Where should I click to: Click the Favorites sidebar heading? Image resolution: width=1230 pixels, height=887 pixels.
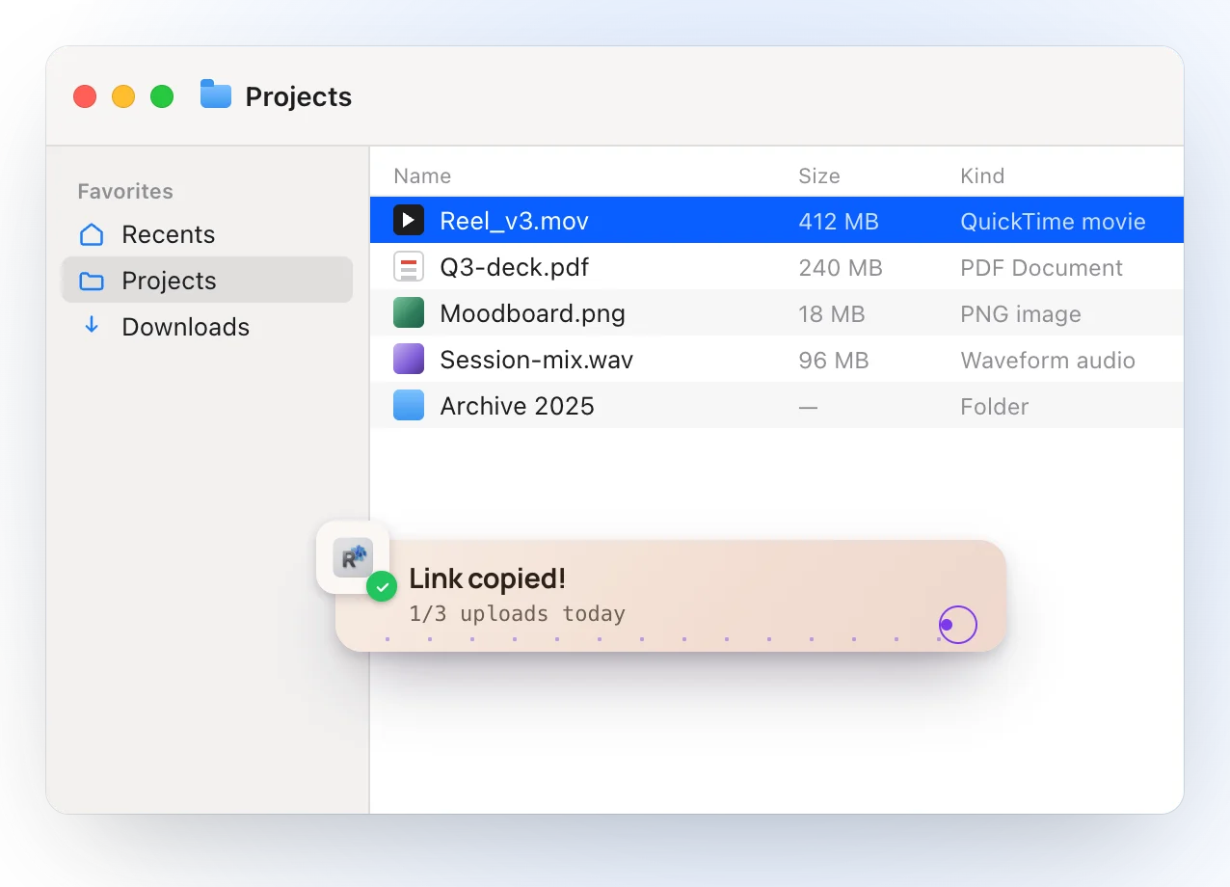[x=125, y=191]
